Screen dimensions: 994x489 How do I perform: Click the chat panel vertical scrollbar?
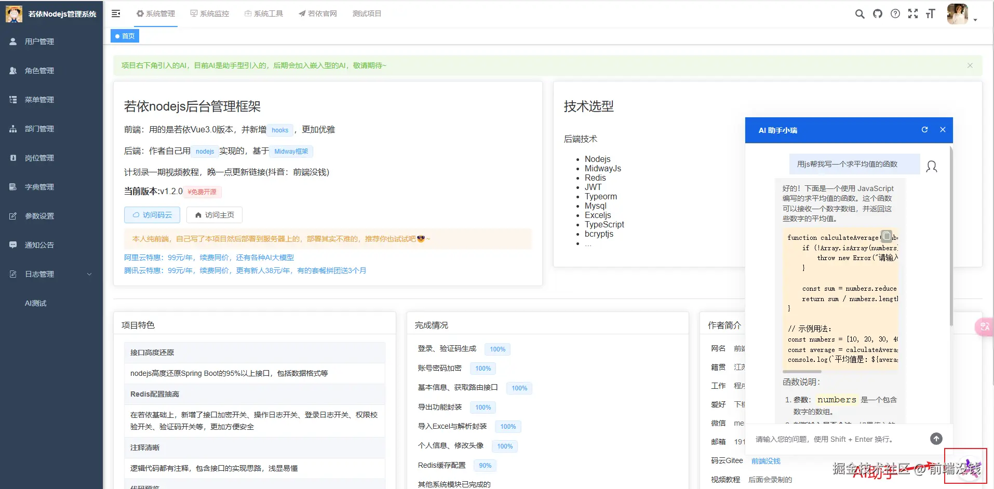point(951,236)
